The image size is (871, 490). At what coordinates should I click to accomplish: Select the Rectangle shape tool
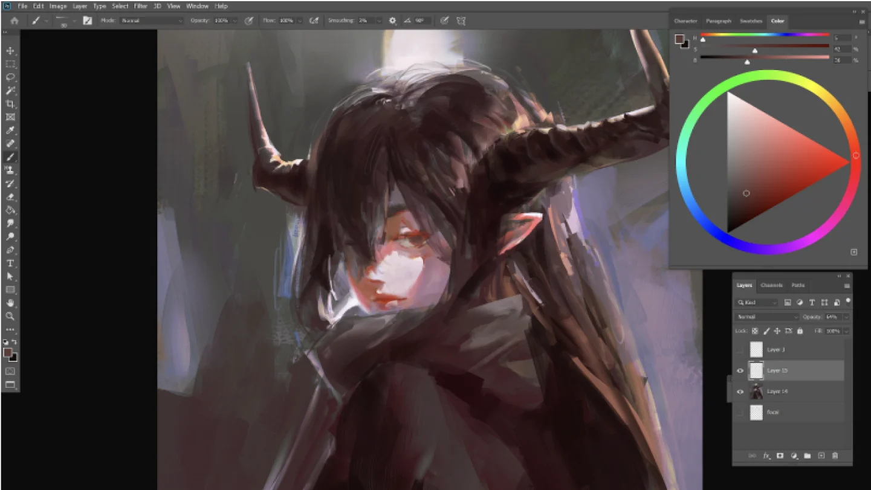[x=10, y=289]
